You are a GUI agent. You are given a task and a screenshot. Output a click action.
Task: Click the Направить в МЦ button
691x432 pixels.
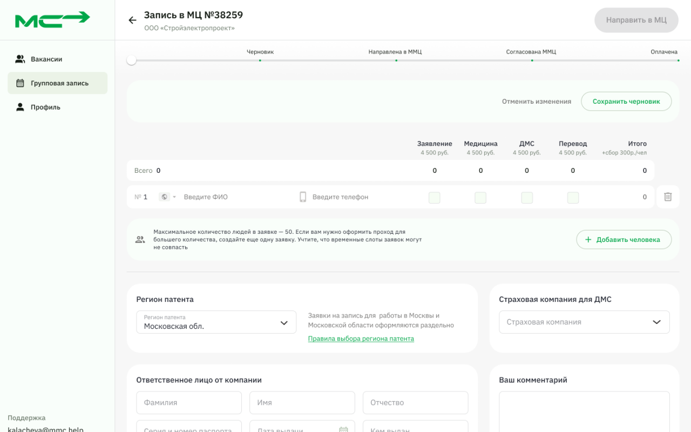tap(636, 20)
